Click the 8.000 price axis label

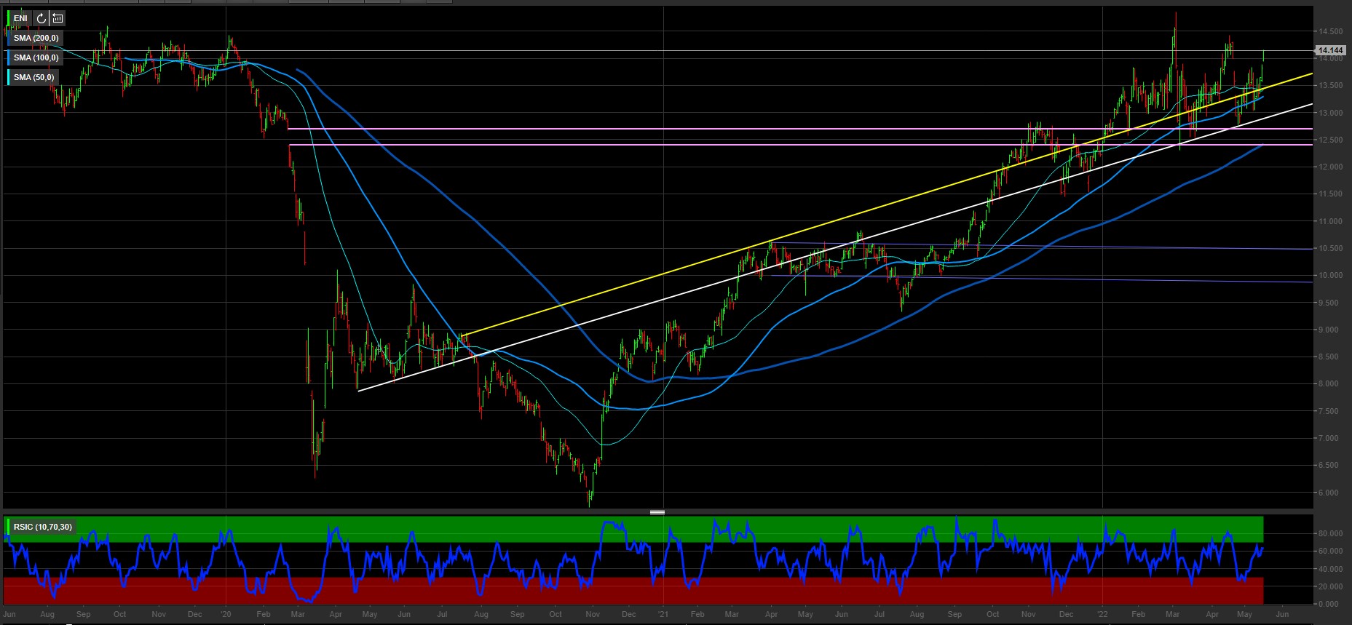pyautogui.click(x=1330, y=383)
